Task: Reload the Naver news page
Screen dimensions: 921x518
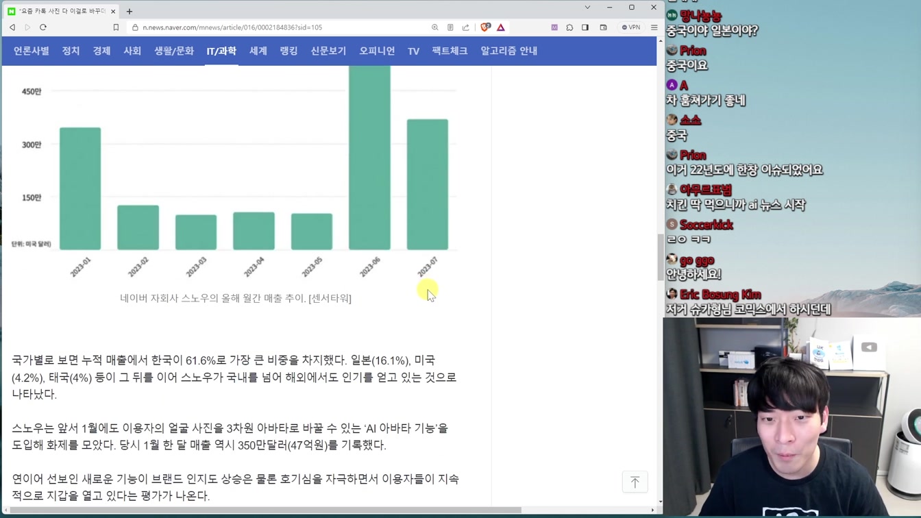Action: [43, 27]
